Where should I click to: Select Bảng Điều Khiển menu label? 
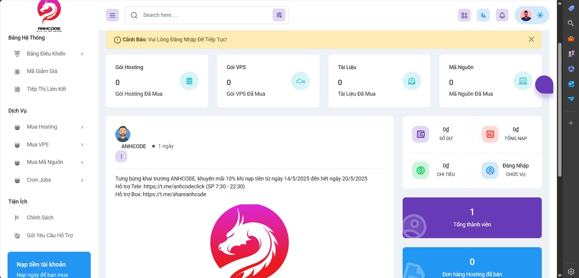pos(46,54)
